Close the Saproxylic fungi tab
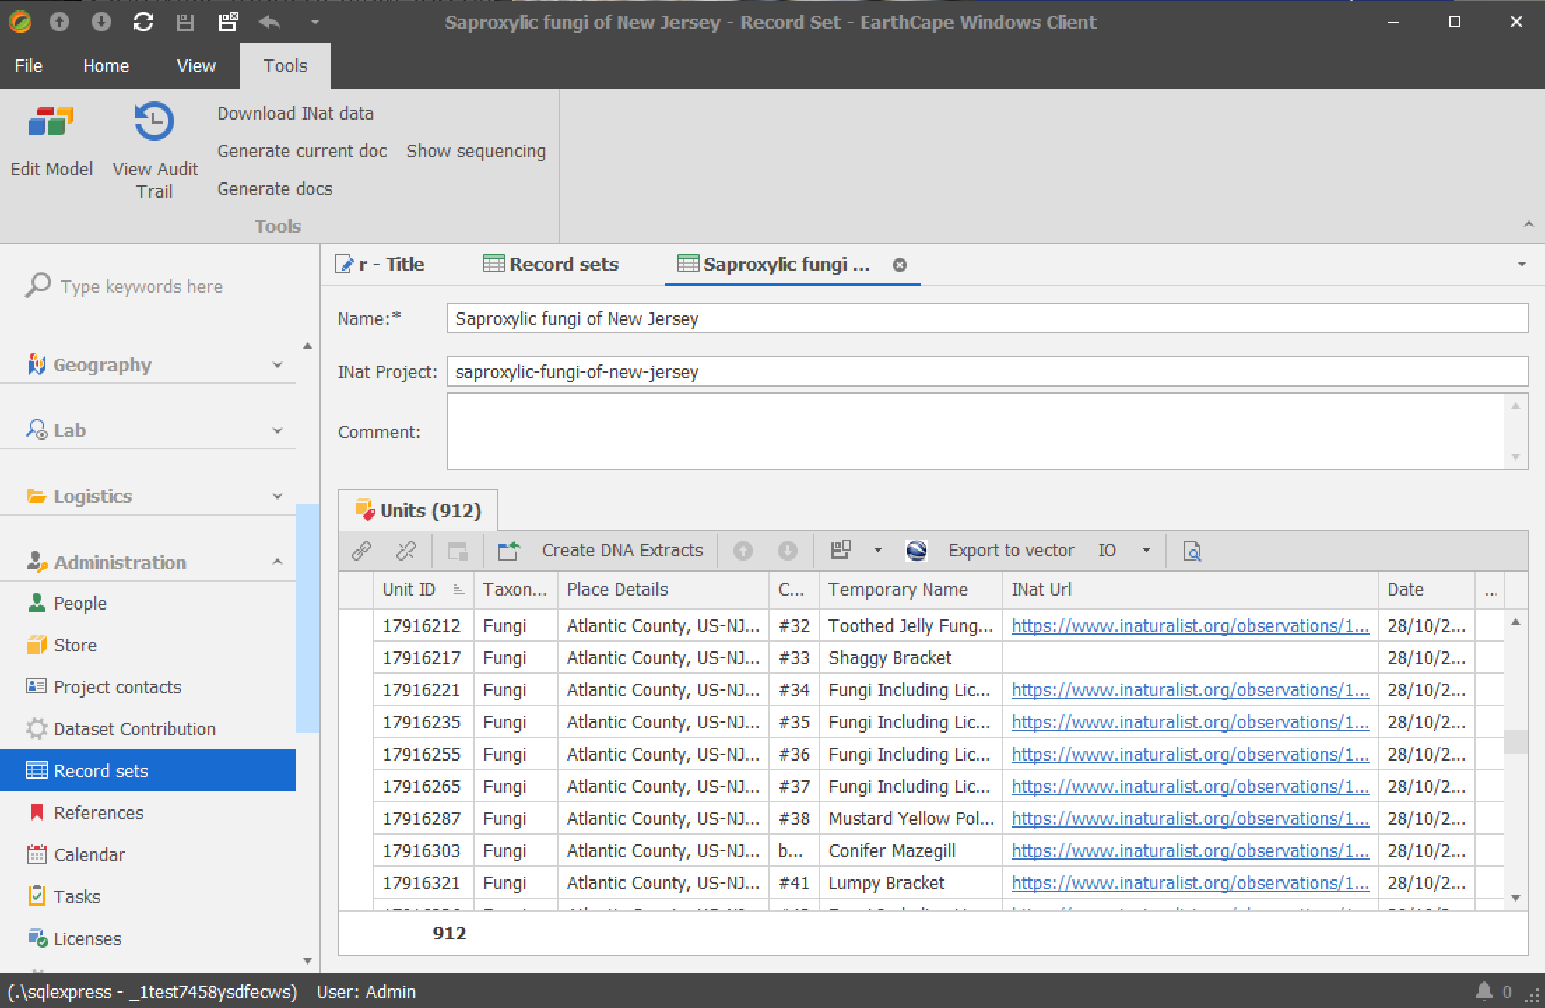The width and height of the screenshot is (1545, 1008). tap(900, 265)
